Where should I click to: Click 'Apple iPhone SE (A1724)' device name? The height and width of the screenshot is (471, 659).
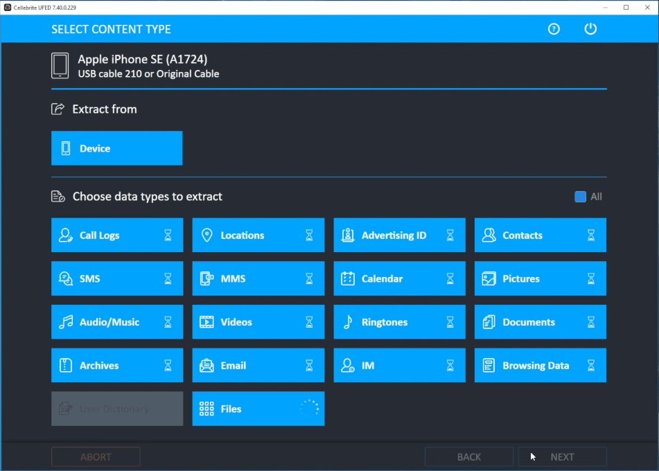pos(143,60)
